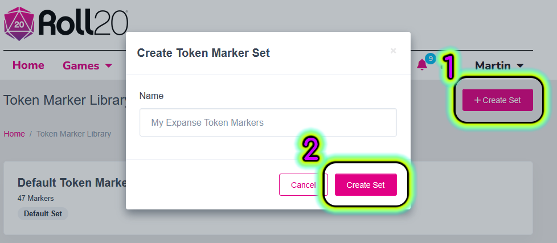The height and width of the screenshot is (243, 557).
Task: Expand the Martin account dropdown
Action: coord(499,65)
